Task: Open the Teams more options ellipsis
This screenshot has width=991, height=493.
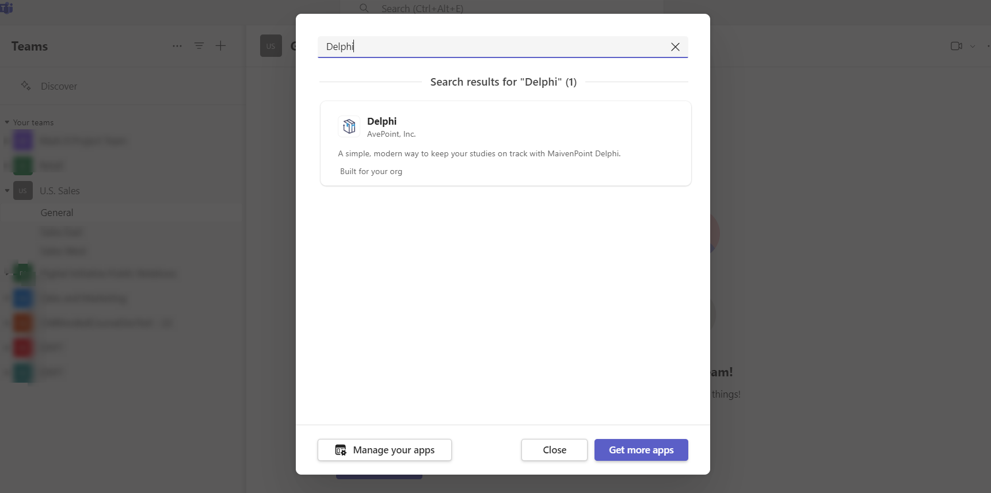Action: [x=177, y=46]
